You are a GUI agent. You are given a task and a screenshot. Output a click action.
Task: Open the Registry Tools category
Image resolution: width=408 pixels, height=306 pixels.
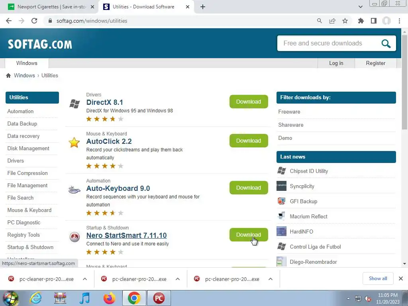coord(24,235)
